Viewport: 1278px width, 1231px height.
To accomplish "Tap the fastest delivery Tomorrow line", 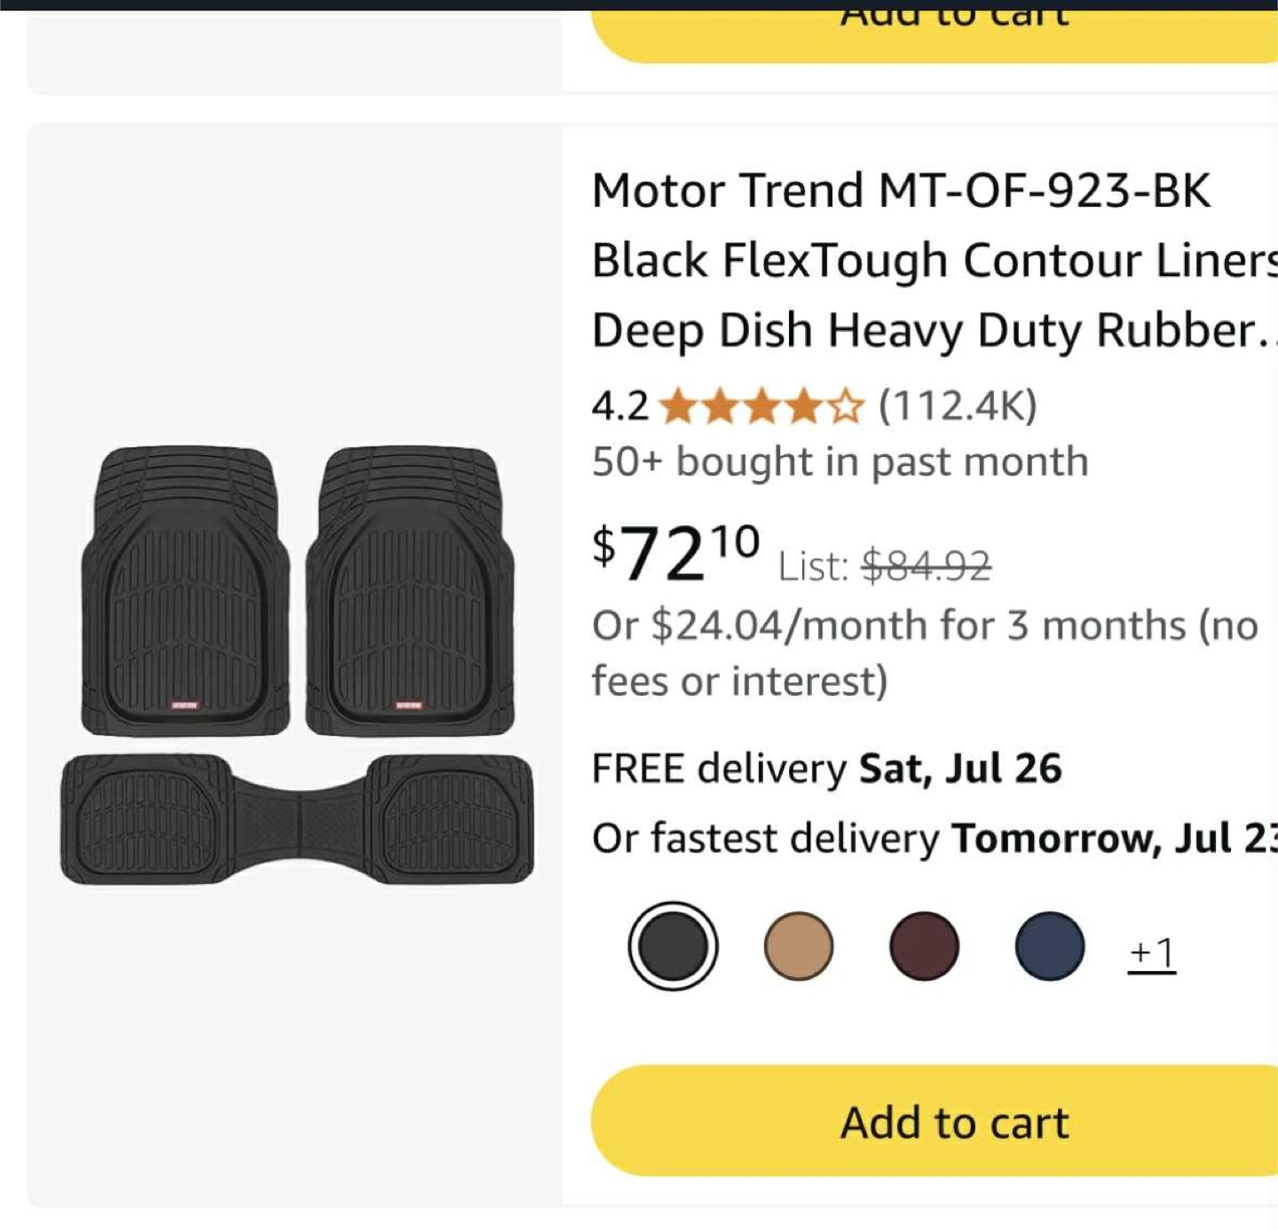I will [x=932, y=839].
